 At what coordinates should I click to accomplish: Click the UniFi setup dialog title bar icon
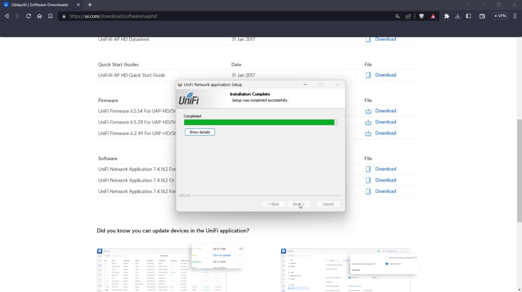180,85
